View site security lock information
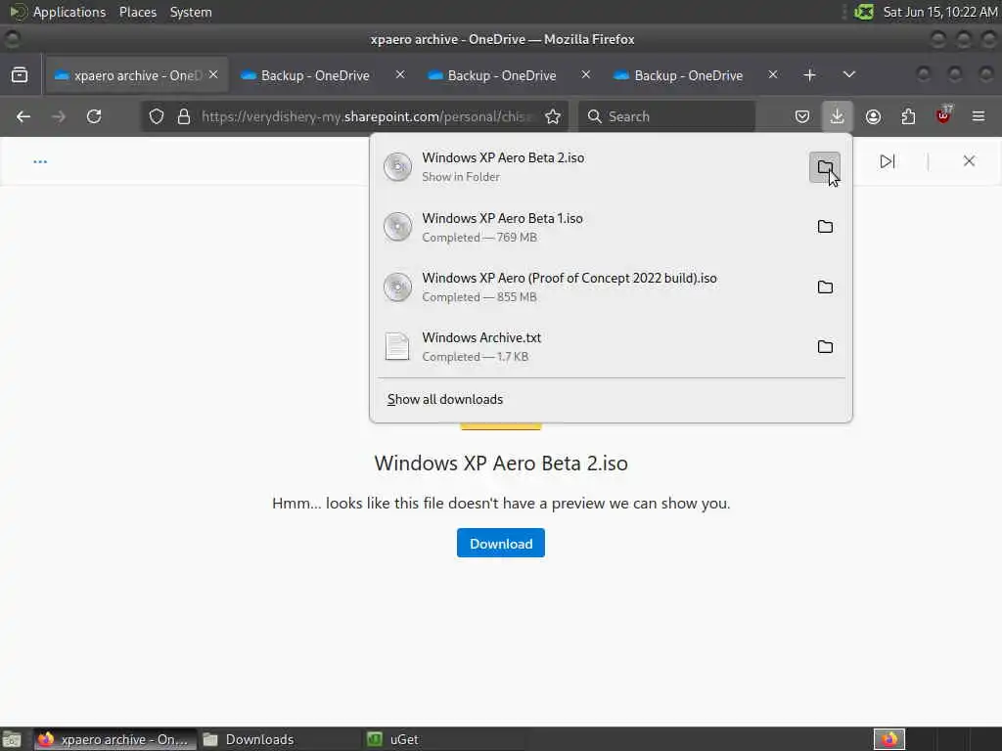 pos(184,117)
